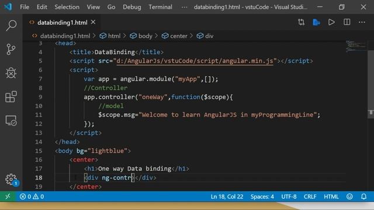374x210 pixels.
Task: Click the One way Data binding heading text
Action: (x=135, y=169)
